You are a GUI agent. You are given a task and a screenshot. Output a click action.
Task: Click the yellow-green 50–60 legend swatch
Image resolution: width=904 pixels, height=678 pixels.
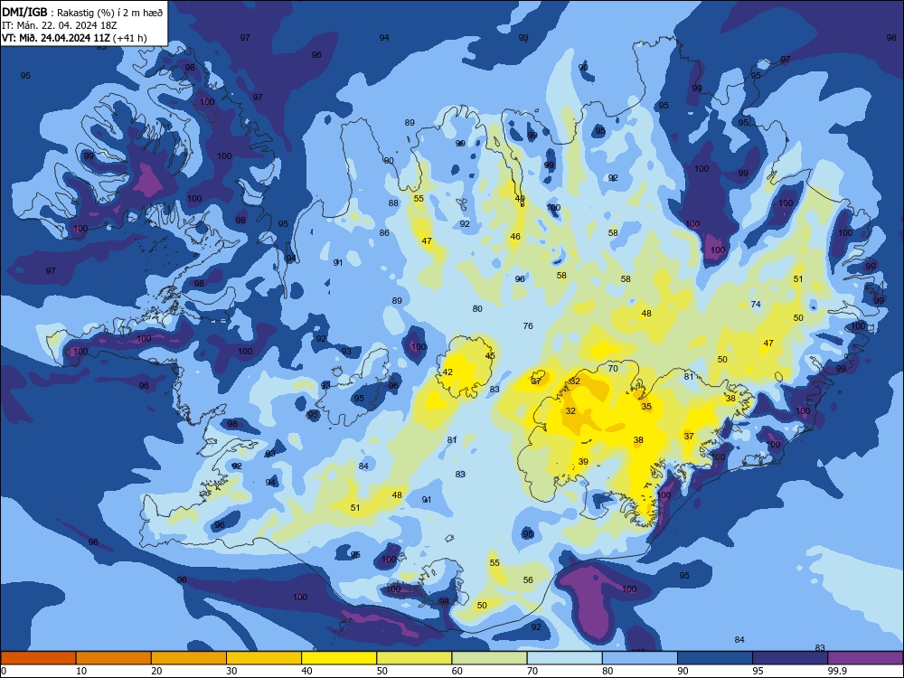point(415,658)
